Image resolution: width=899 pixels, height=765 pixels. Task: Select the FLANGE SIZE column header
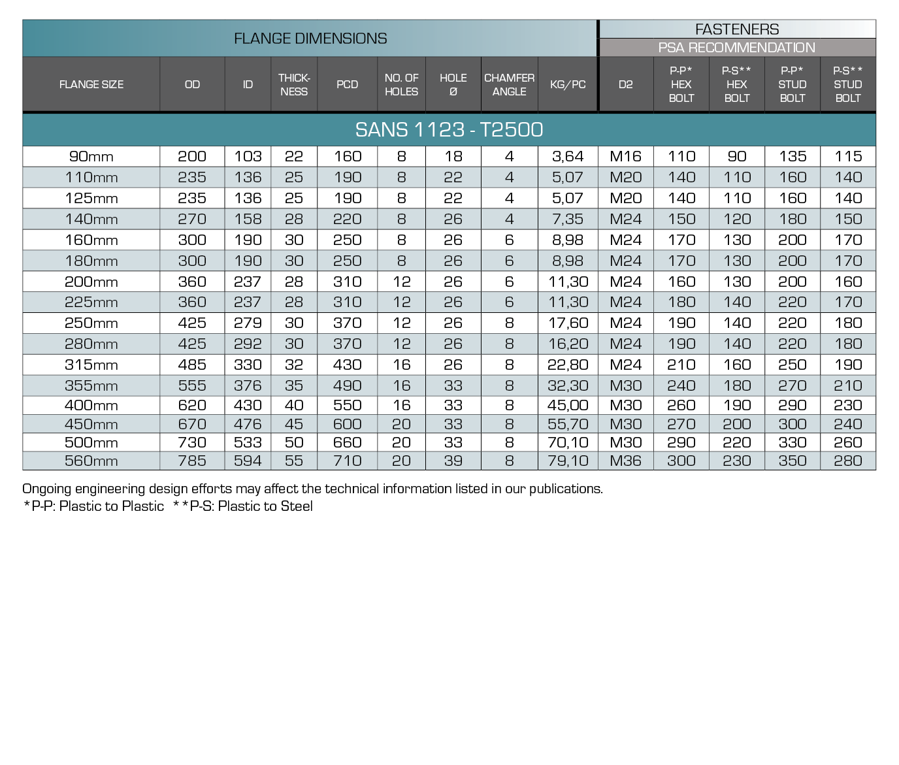click(91, 84)
